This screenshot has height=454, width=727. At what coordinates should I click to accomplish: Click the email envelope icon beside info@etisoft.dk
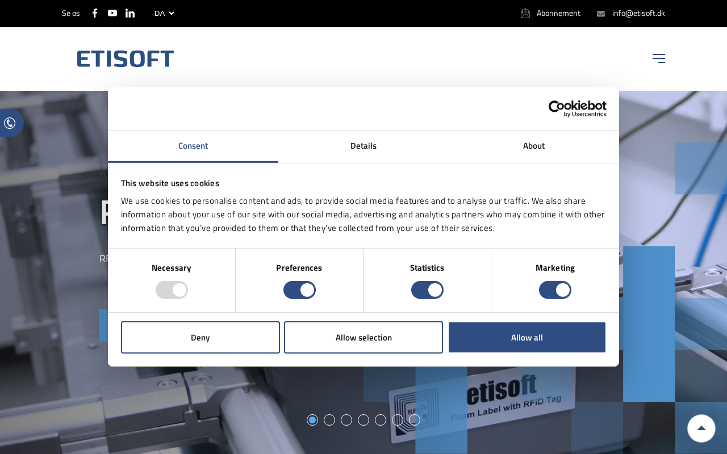tap(601, 14)
